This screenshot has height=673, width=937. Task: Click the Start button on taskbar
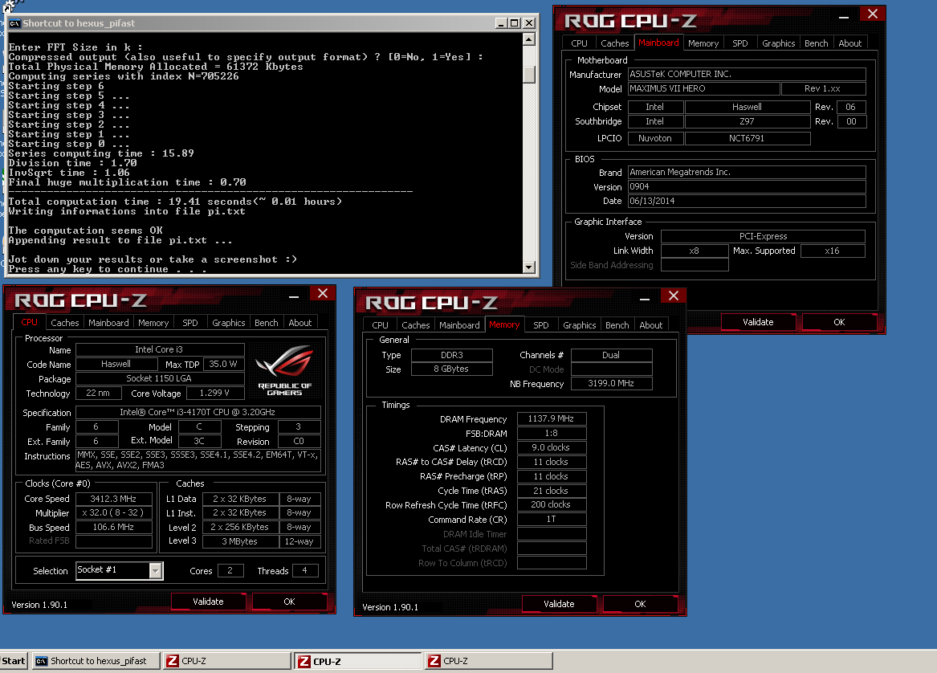13,660
